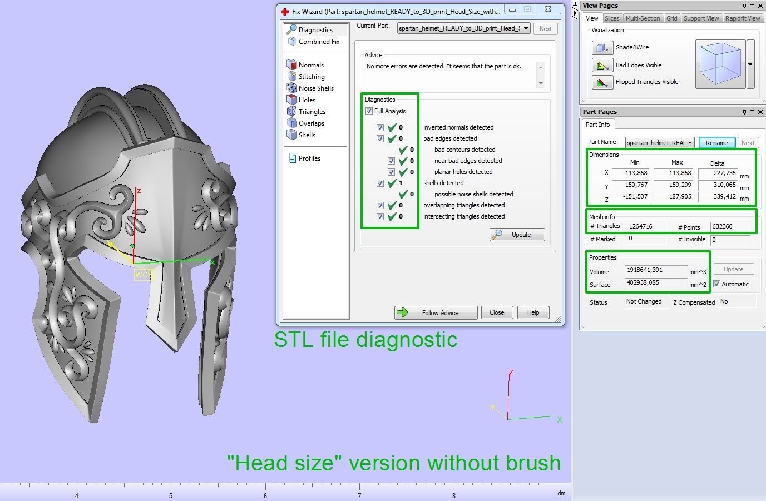This screenshot has width=766, height=501.
Task: Click the Next button beside Rename
Action: (x=748, y=143)
